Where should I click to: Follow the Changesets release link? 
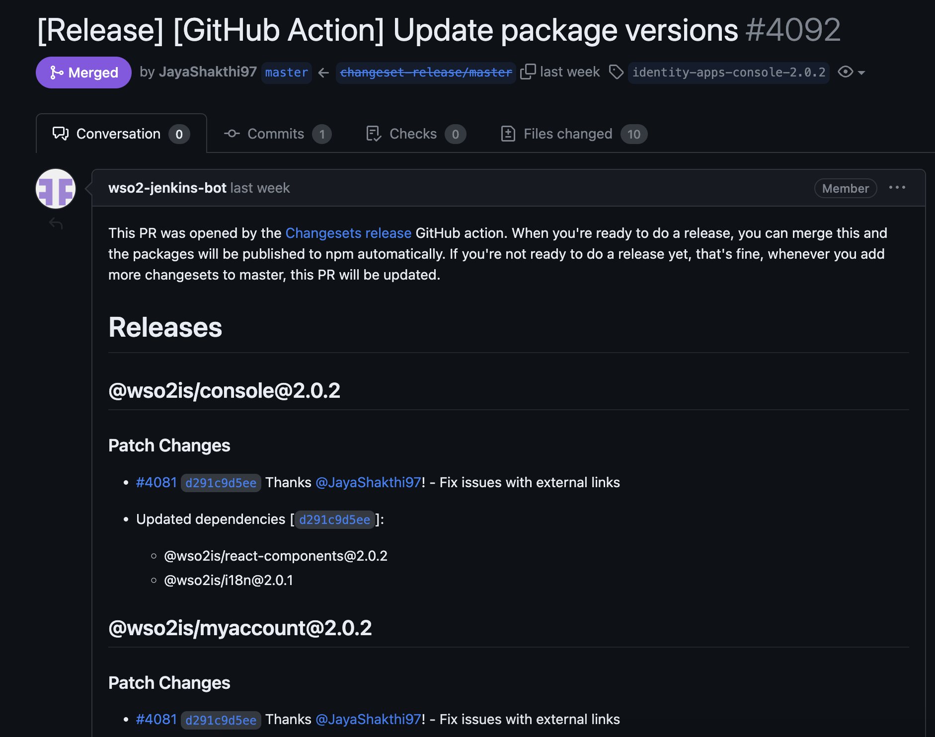tap(348, 233)
